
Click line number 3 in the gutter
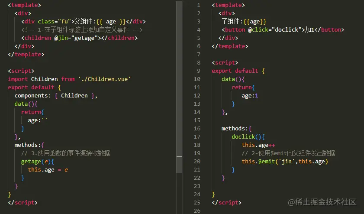tap(199, 22)
